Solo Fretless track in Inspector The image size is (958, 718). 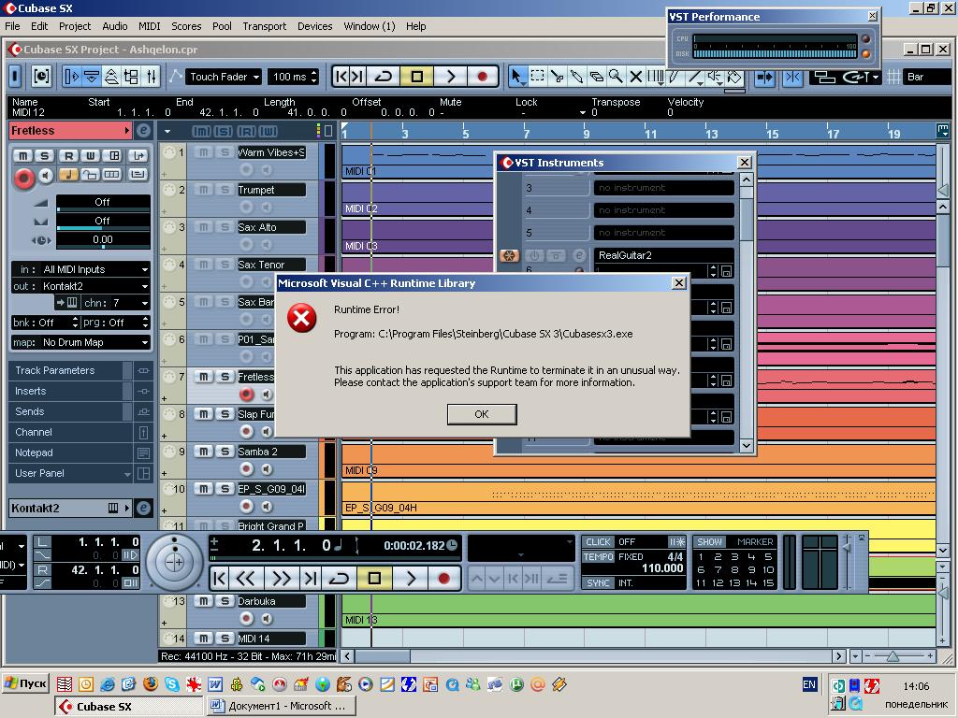pyautogui.click(x=44, y=156)
